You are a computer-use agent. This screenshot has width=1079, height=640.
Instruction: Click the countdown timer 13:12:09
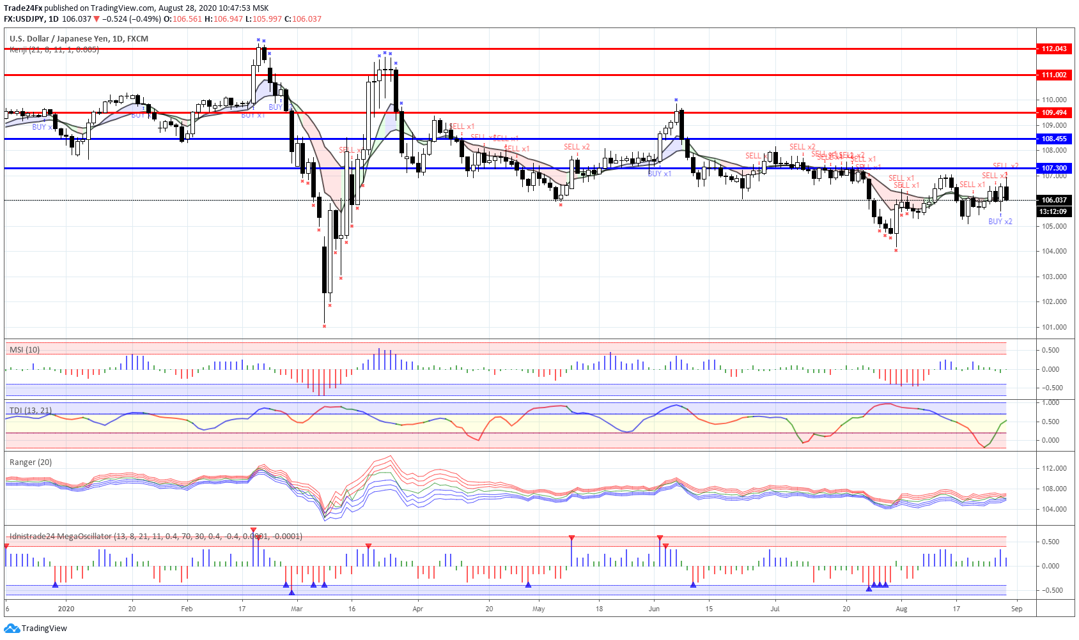point(1054,211)
